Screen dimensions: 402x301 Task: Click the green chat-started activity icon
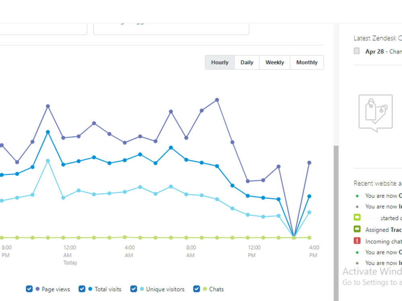(x=357, y=218)
